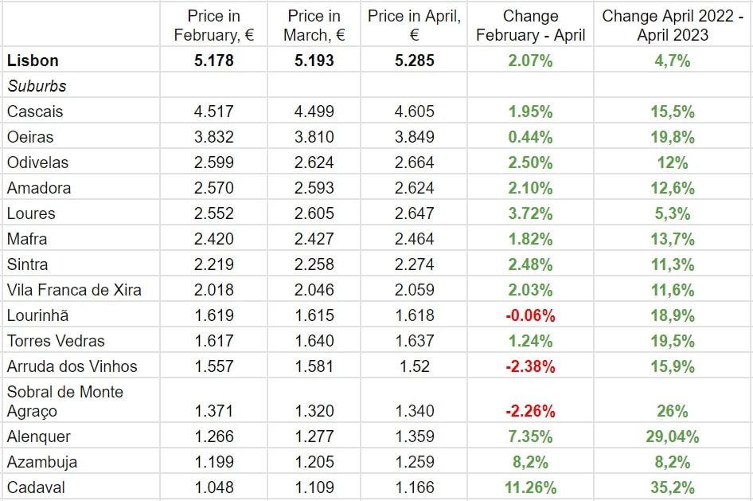Select the Suburbs italic label cell

(37, 86)
